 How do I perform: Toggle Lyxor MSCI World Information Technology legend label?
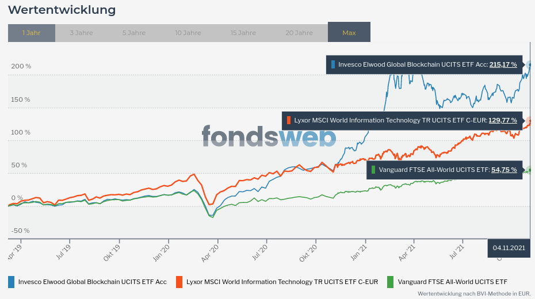pyautogui.click(x=282, y=282)
